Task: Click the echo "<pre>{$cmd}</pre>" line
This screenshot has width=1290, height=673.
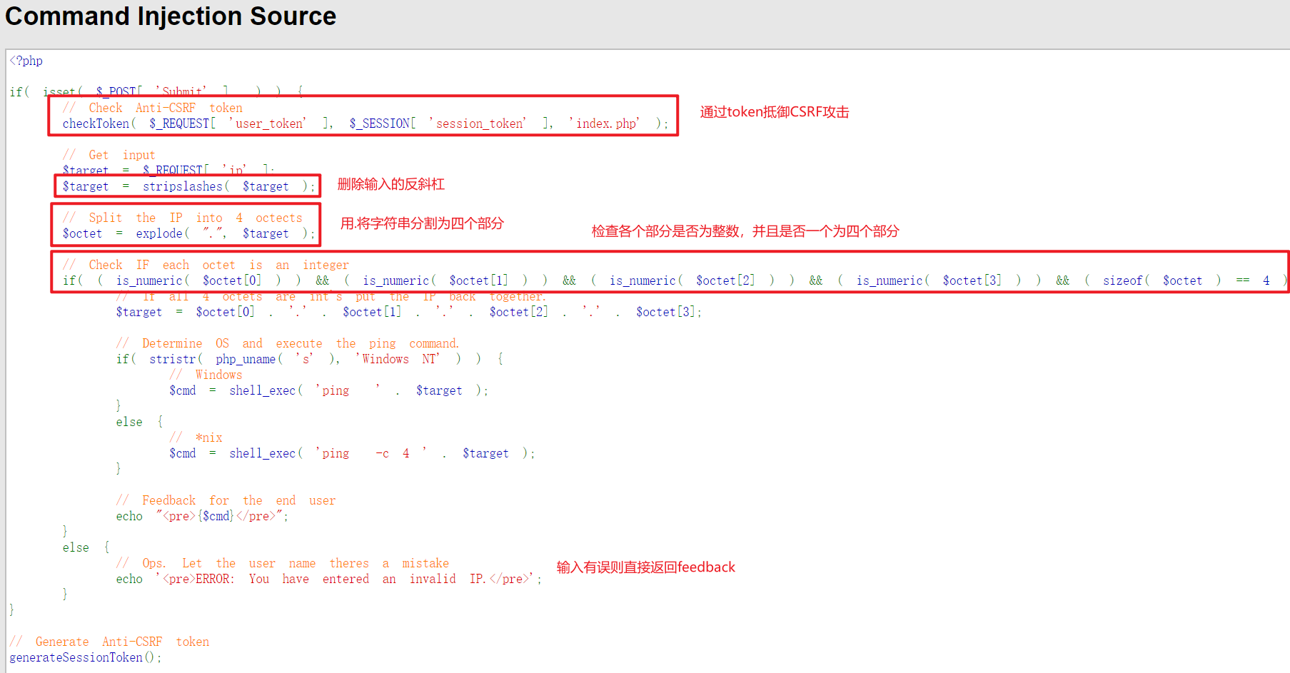Action: (x=202, y=516)
